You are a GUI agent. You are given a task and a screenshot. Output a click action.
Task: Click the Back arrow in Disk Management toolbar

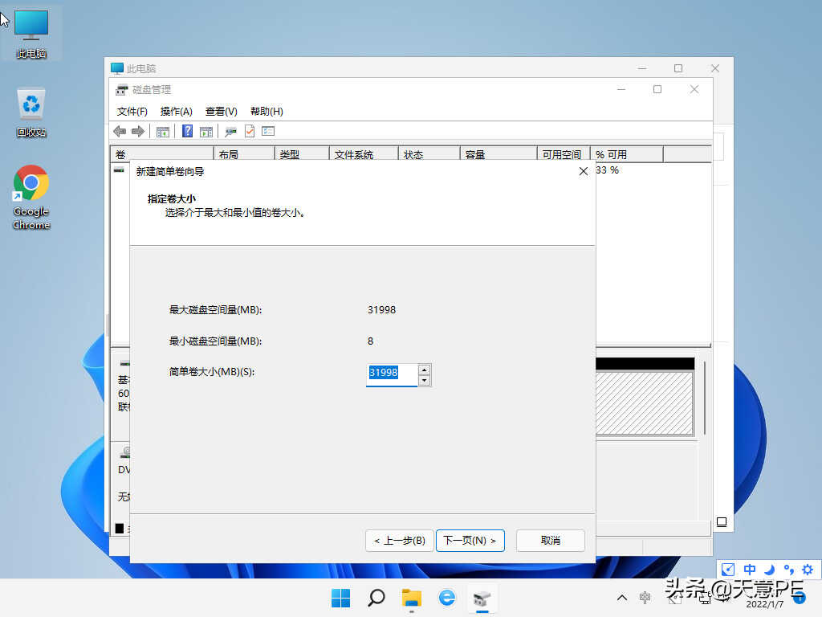pos(120,131)
